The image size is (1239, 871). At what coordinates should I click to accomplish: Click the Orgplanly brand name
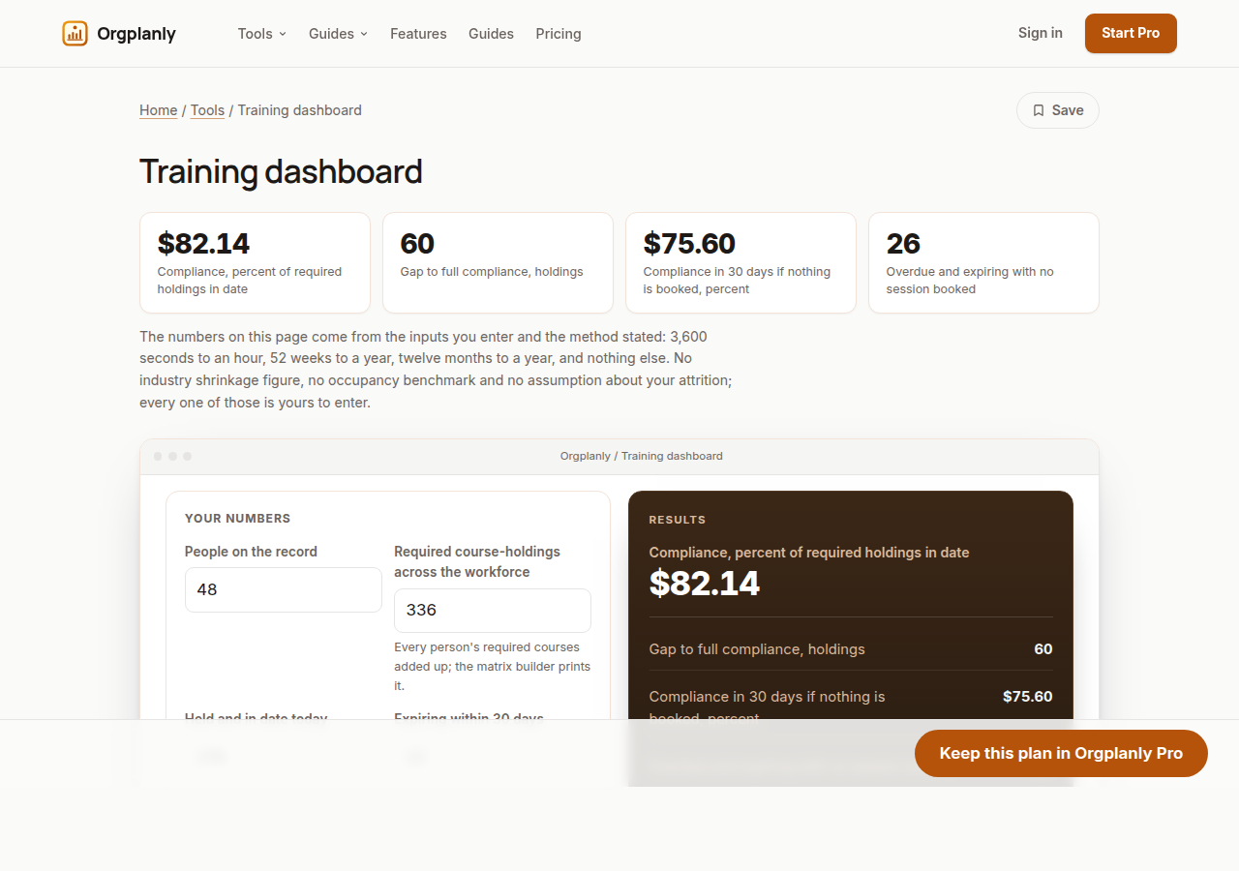point(136,34)
